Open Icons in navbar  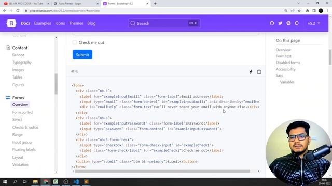point(60,23)
